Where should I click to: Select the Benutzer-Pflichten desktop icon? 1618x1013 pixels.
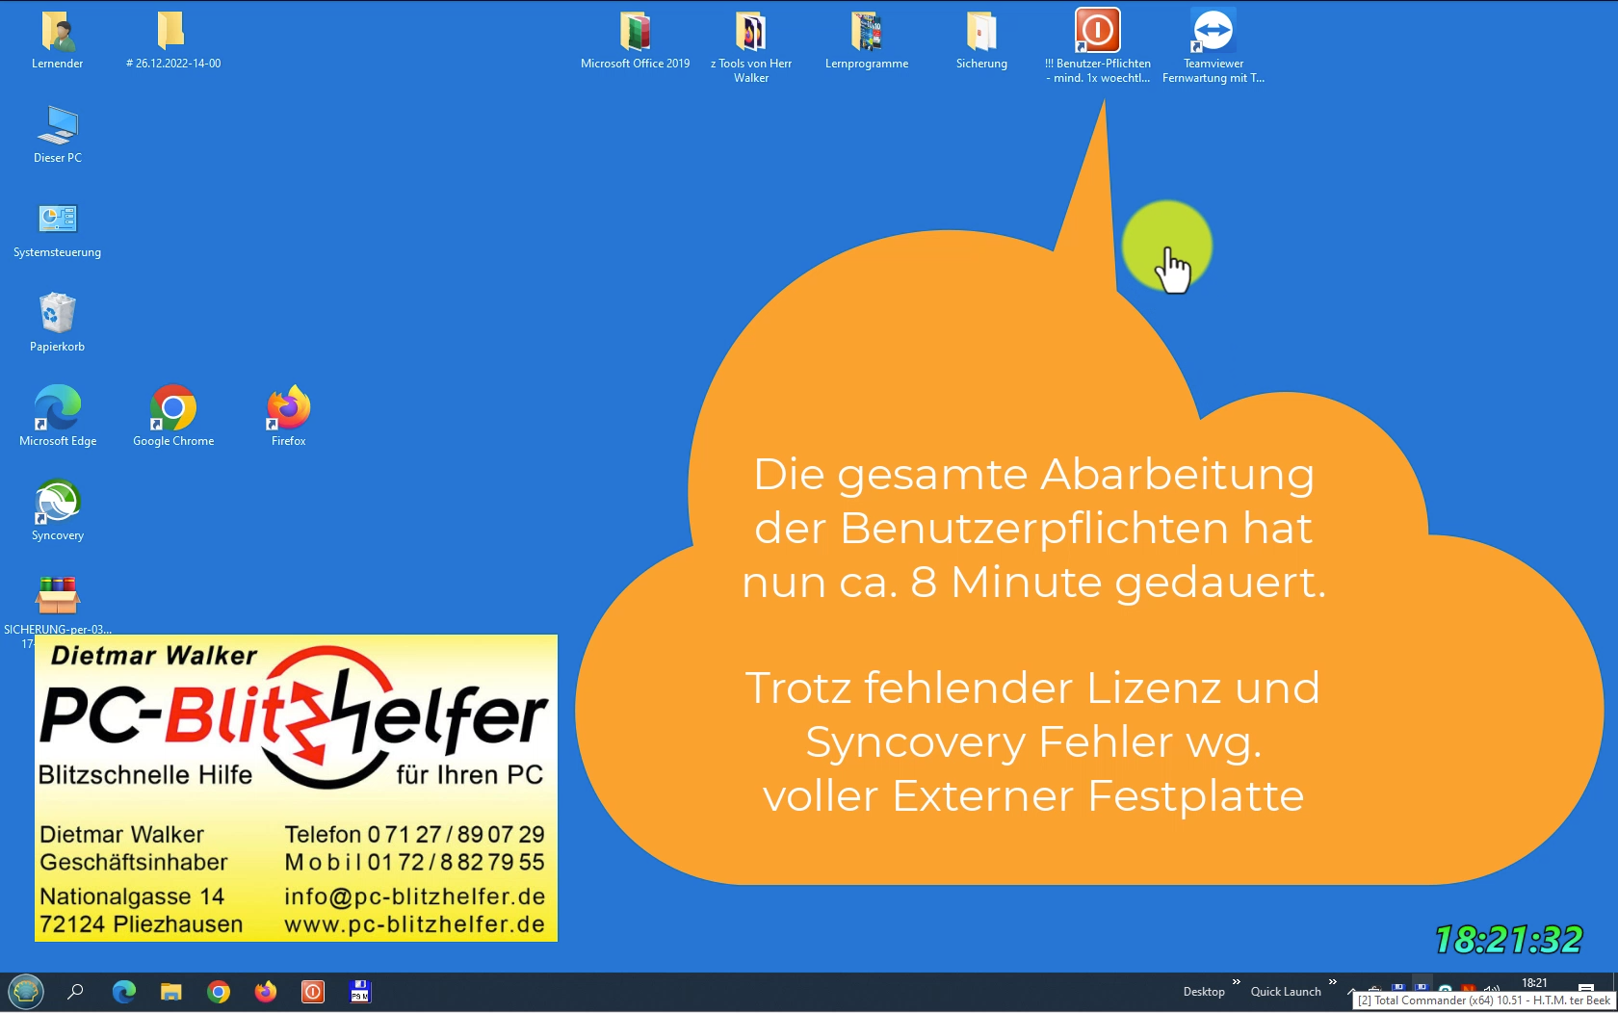pyautogui.click(x=1097, y=32)
